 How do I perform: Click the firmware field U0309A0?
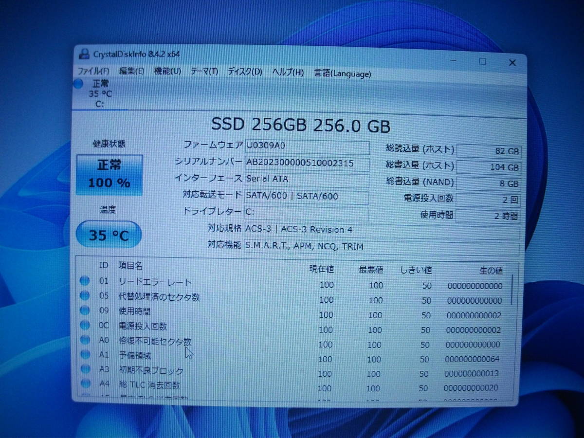(307, 146)
